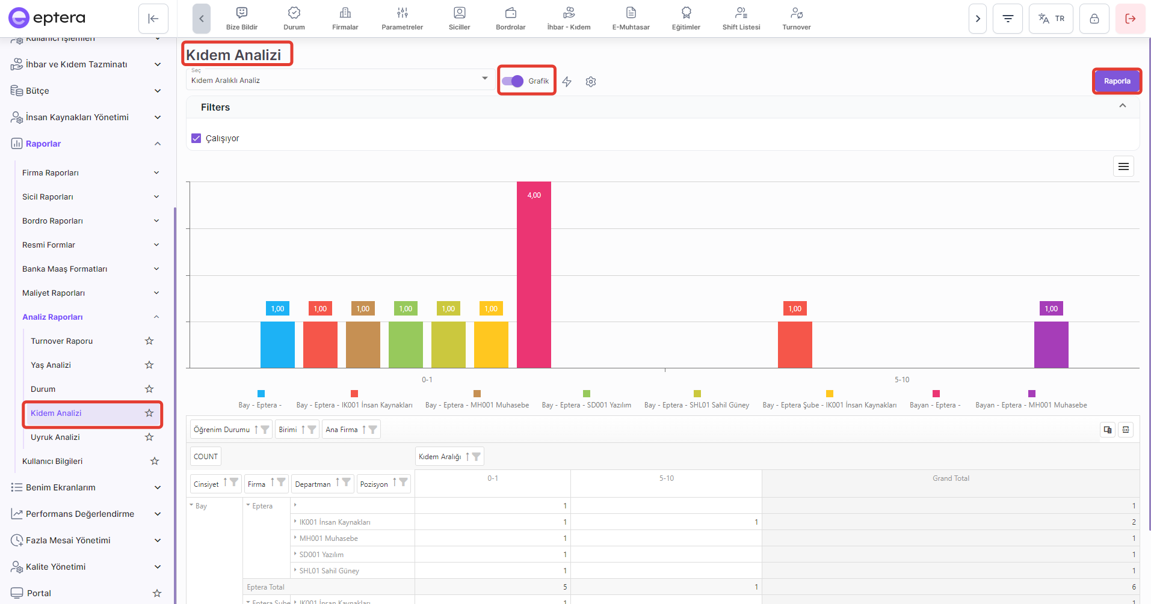Toggle the Grafik switch off

(513, 81)
